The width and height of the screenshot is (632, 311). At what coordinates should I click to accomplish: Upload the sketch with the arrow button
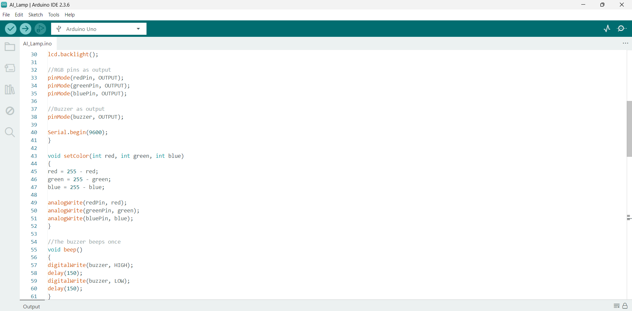point(25,29)
